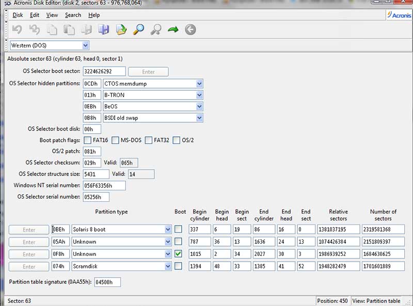
Task: Open the Edit menu
Action: pos(35,15)
